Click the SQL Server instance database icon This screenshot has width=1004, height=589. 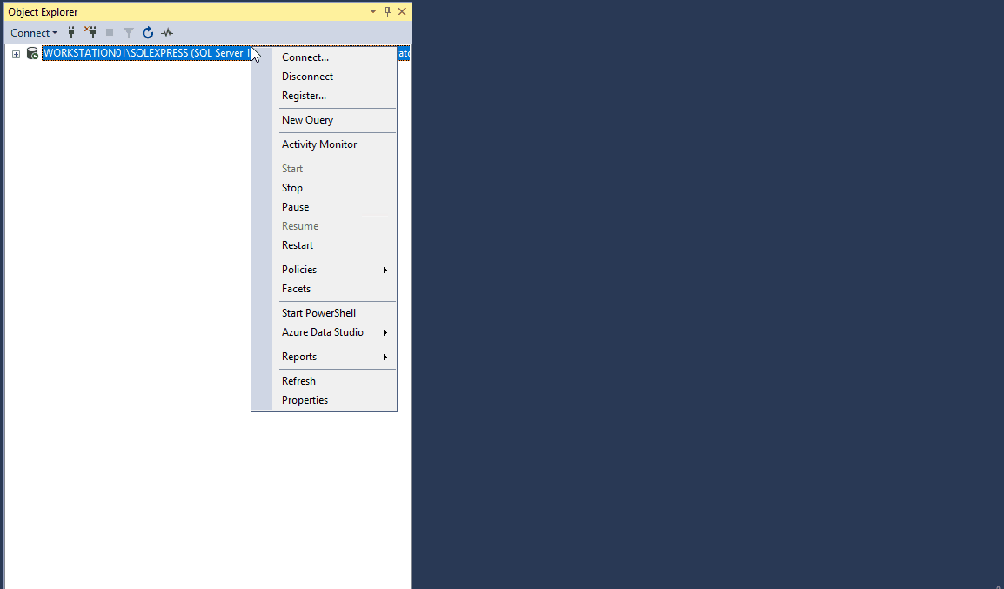point(32,53)
